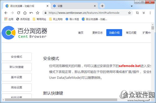Go back with the back arrow
The width and height of the screenshot is (156, 103).
pos(6,13)
